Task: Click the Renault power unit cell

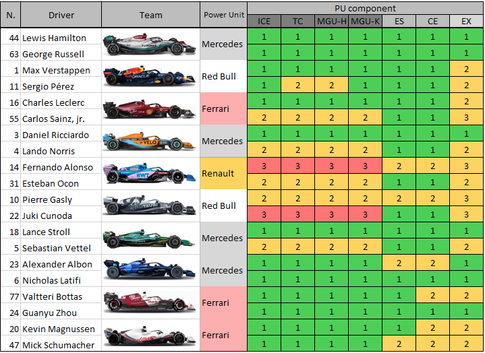Action: click(x=223, y=174)
